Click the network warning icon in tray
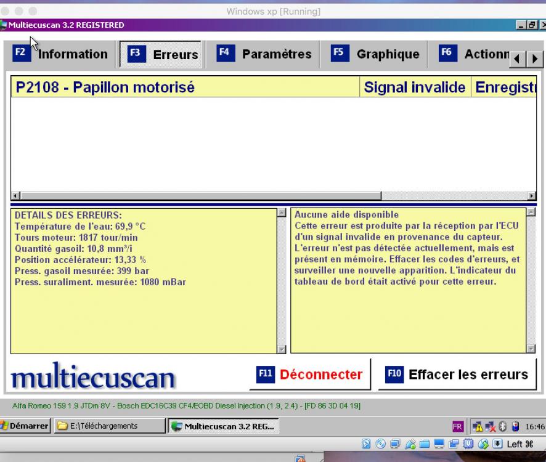546x462 pixels. click(x=478, y=426)
